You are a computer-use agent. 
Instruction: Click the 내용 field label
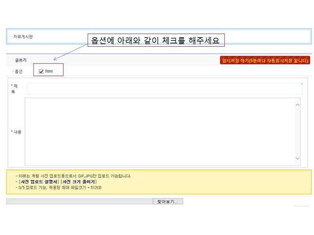point(17,132)
